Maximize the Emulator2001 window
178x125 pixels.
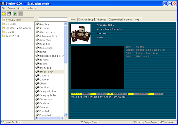point(170,4)
